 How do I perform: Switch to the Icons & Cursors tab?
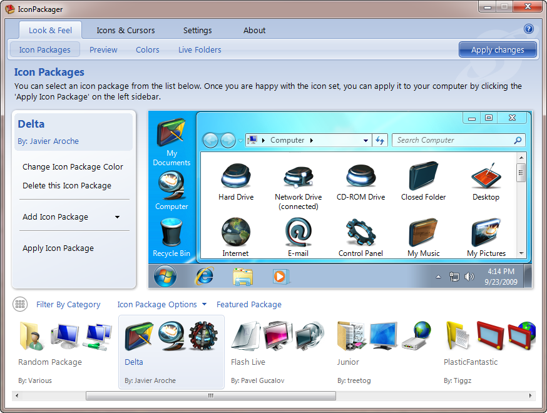(126, 30)
